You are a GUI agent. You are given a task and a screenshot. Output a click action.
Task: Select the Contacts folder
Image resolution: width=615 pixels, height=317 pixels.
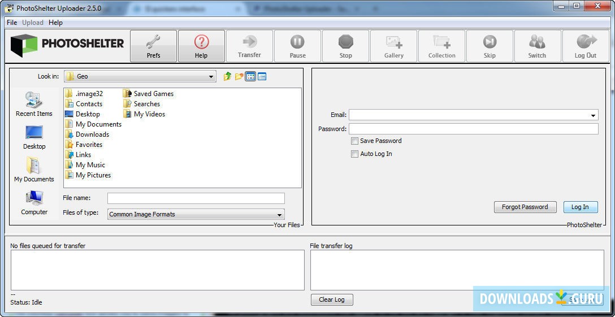point(84,103)
